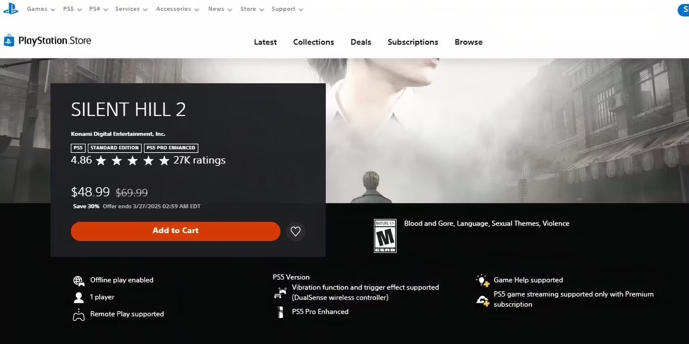
Task: Click the ESRB Mature 17+ rating icon
Action: (385, 236)
